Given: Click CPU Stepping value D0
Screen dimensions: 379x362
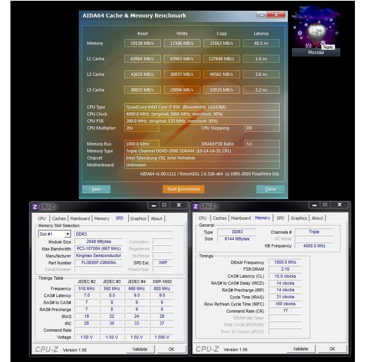Looking at the screenshot, I should point(262,128).
